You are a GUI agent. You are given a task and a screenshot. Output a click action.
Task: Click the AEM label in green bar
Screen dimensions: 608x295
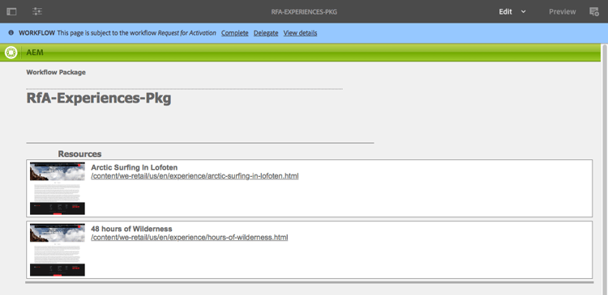pyautogui.click(x=35, y=53)
